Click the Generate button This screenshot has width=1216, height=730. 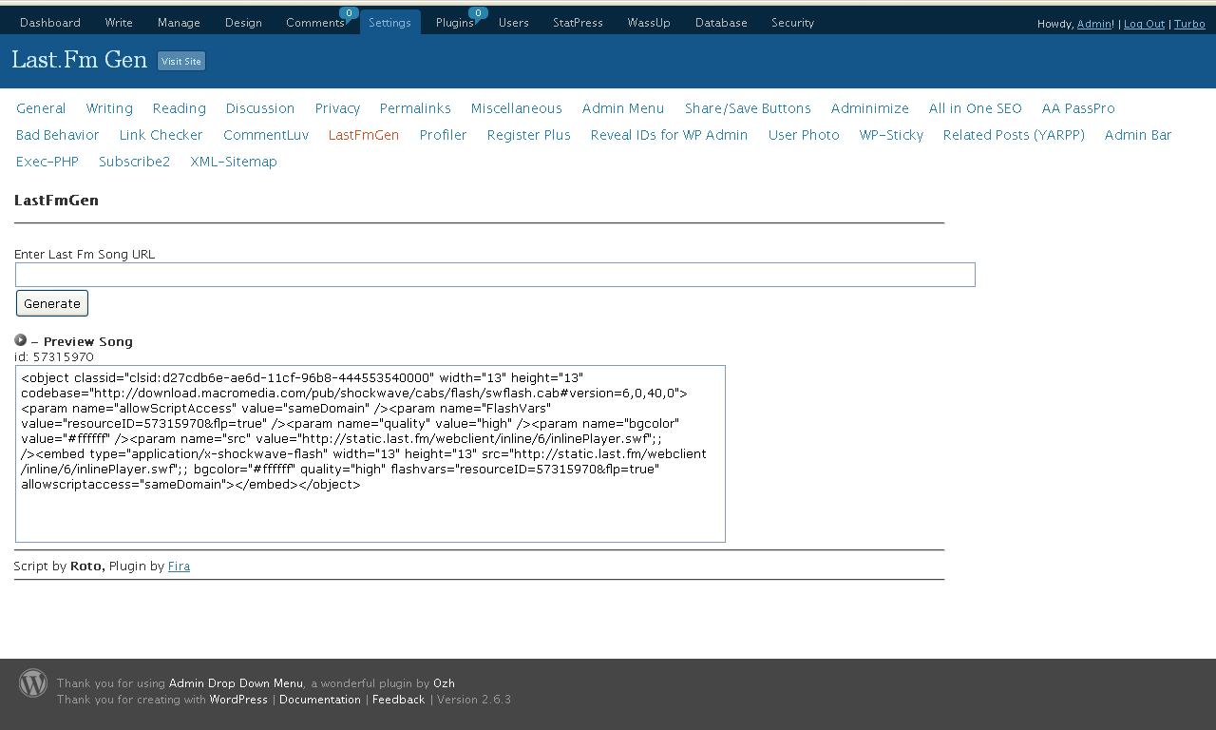(x=52, y=303)
